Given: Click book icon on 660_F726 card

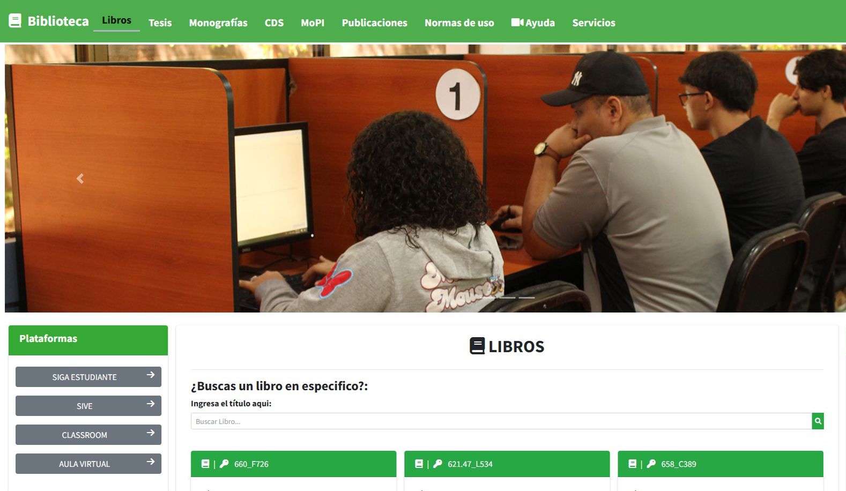Looking at the screenshot, I should point(205,464).
